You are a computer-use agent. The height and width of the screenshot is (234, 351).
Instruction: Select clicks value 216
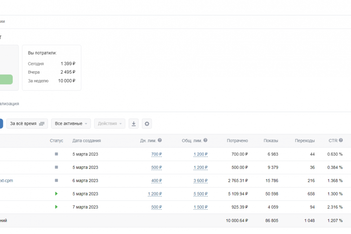point(311,181)
